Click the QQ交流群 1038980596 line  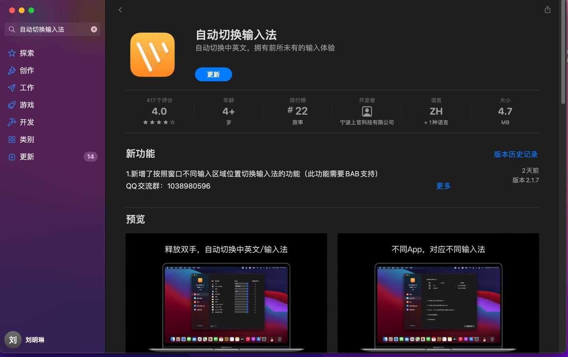(x=168, y=186)
